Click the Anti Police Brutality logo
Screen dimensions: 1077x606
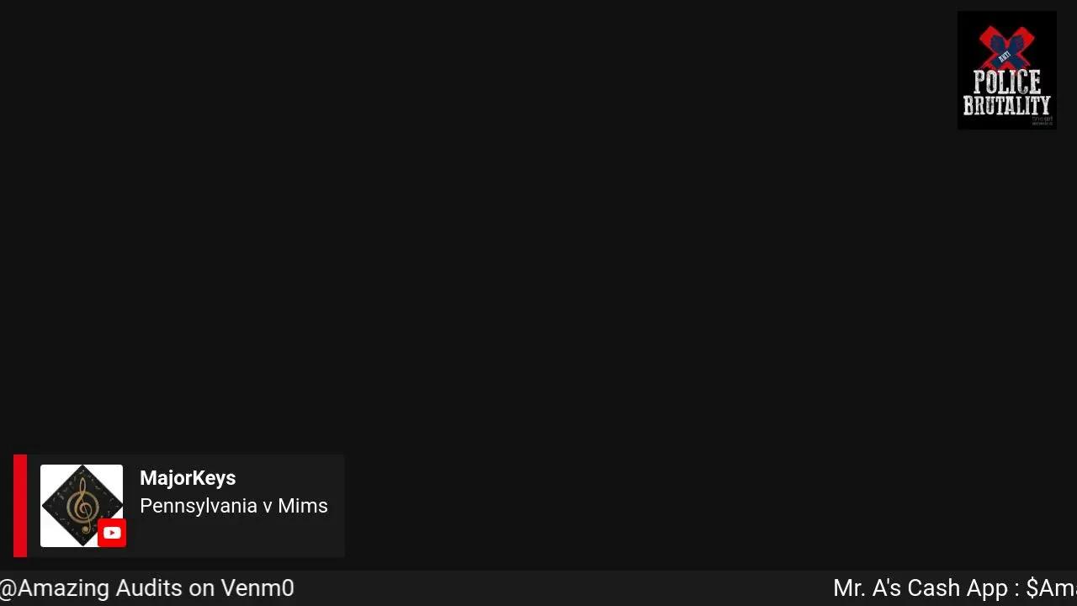pyautogui.click(x=1007, y=70)
